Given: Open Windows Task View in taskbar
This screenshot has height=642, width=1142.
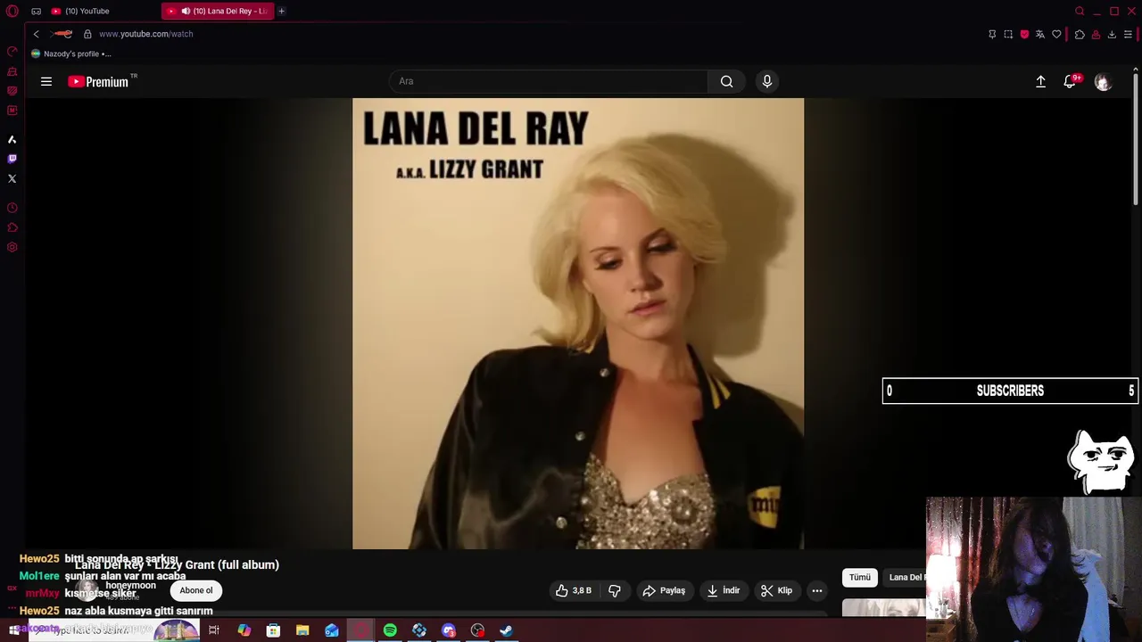Looking at the screenshot, I should (x=214, y=630).
